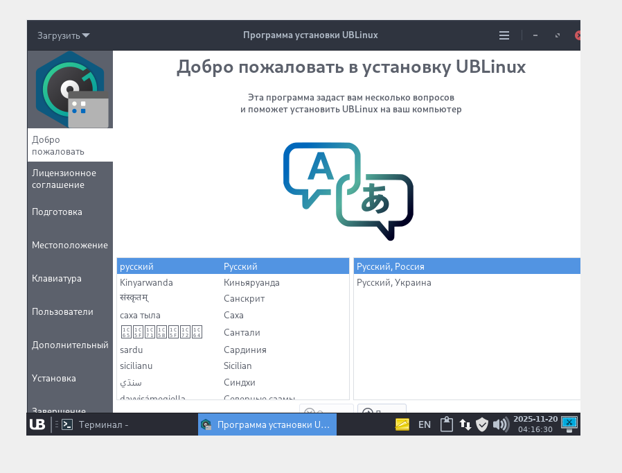The height and width of the screenshot is (473, 622).
Task: Activate Программа установки taskbar button
Action: pyautogui.click(x=267, y=424)
